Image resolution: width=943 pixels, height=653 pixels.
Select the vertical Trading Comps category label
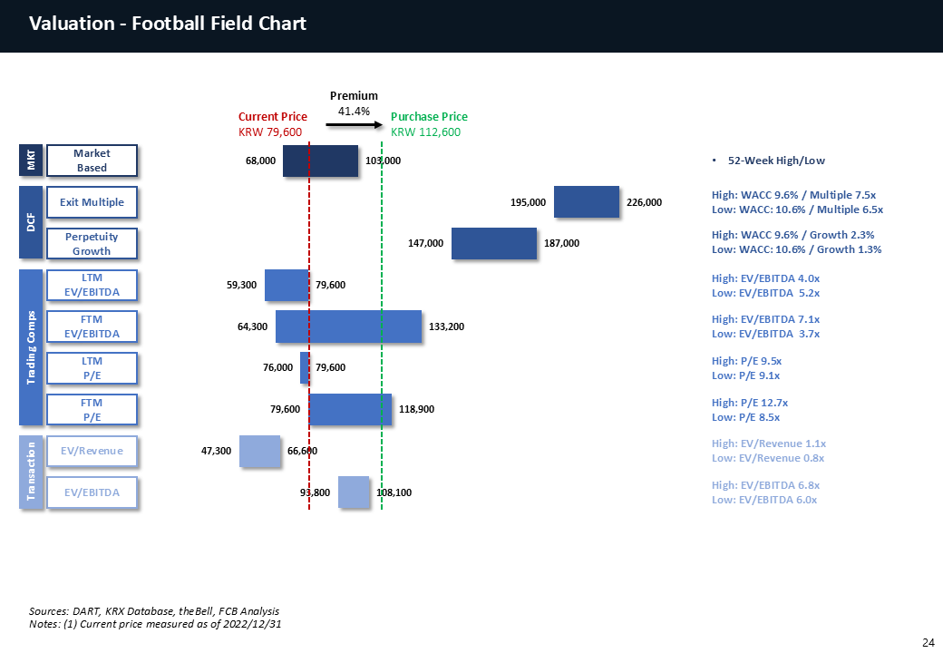[31, 347]
